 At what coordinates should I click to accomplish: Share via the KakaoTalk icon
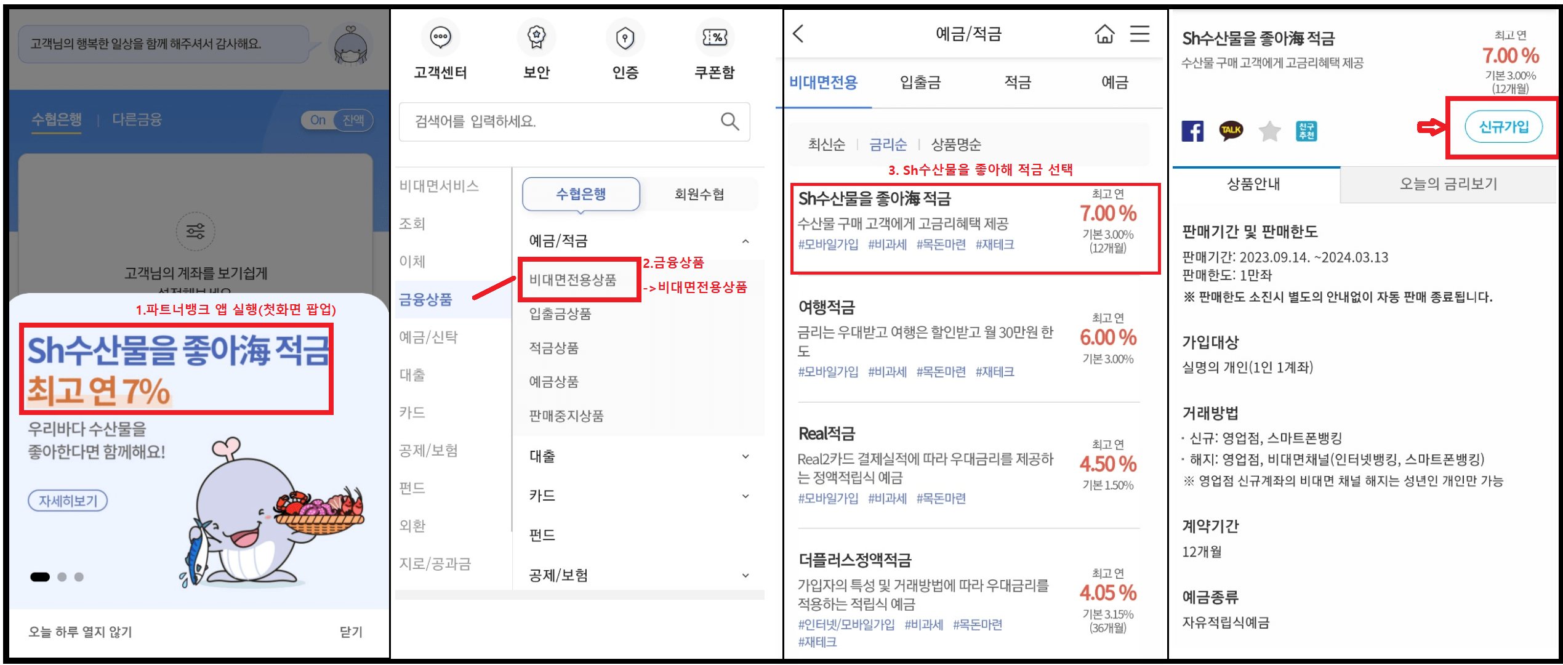point(1231,131)
